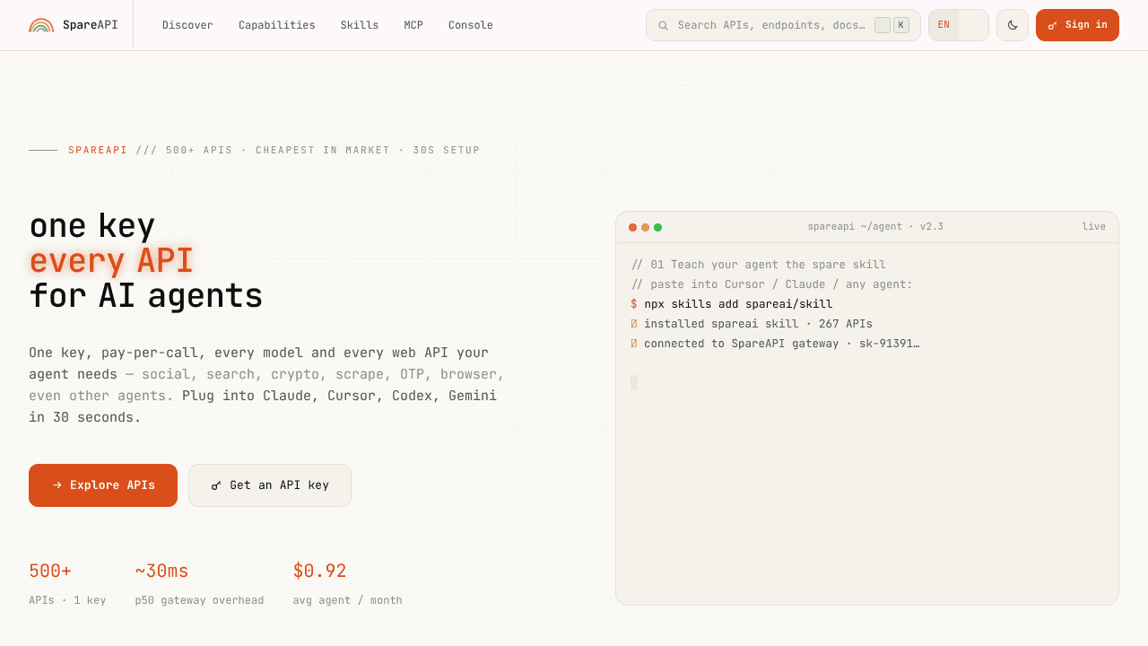Go to the Skills nav item

tap(360, 25)
